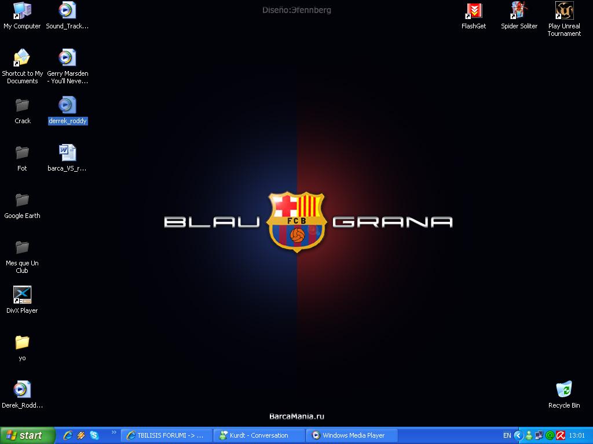Click the green @ mail agent tray icon
The height and width of the screenshot is (444, 593).
point(550,436)
